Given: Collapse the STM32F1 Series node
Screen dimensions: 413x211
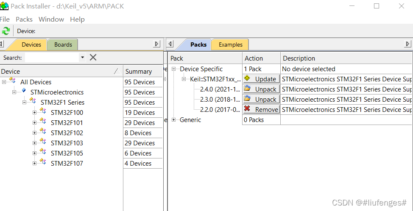Looking at the screenshot, I should pyautogui.click(x=25, y=103).
